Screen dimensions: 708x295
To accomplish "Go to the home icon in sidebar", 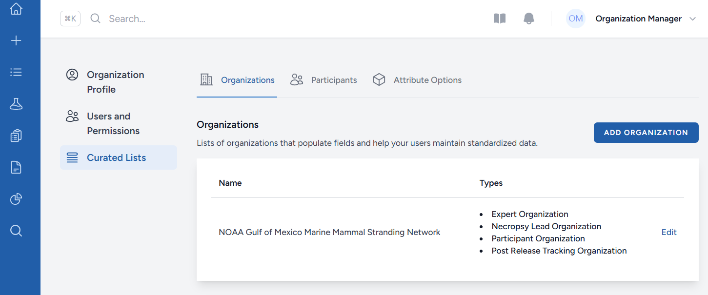I will point(16,9).
